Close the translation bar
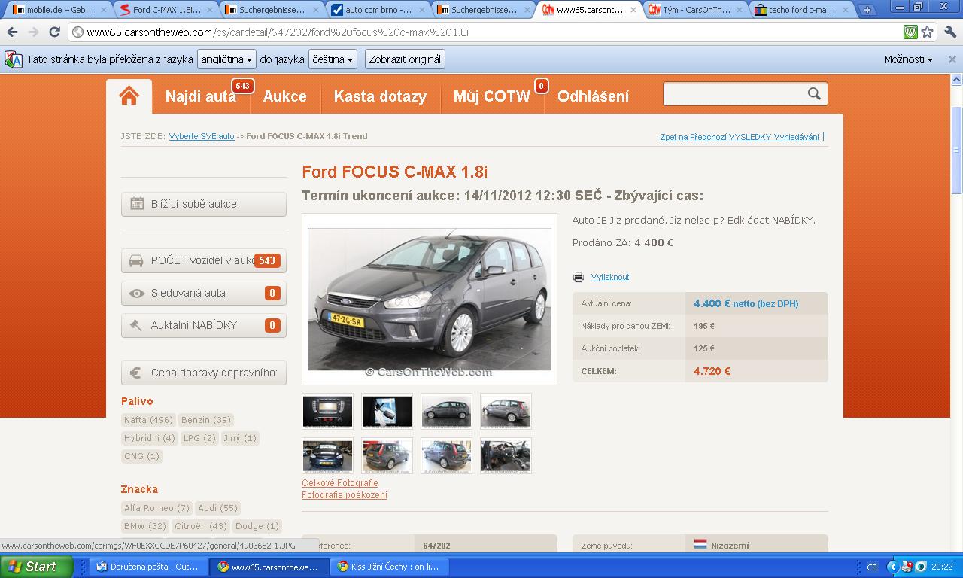The image size is (963, 578). (951, 59)
